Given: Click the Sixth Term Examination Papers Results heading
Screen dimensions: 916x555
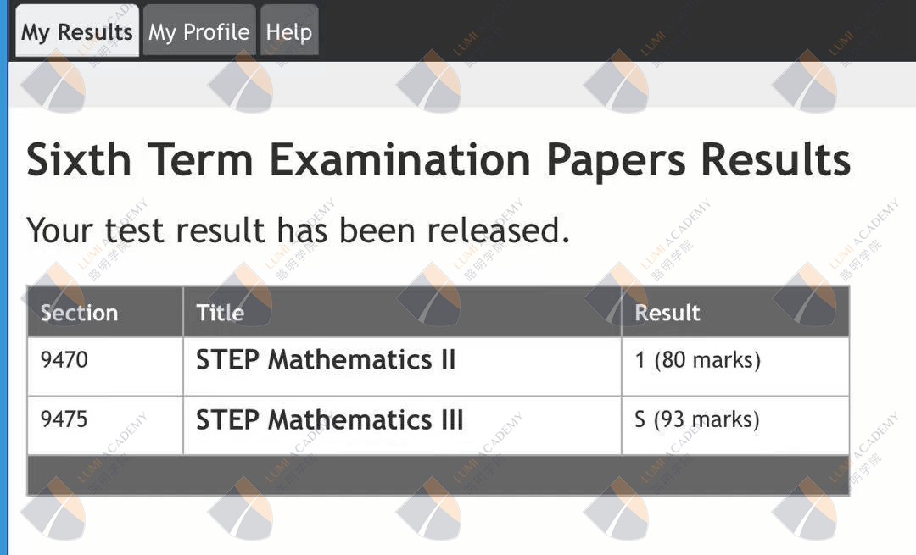Looking at the screenshot, I should (x=438, y=159).
